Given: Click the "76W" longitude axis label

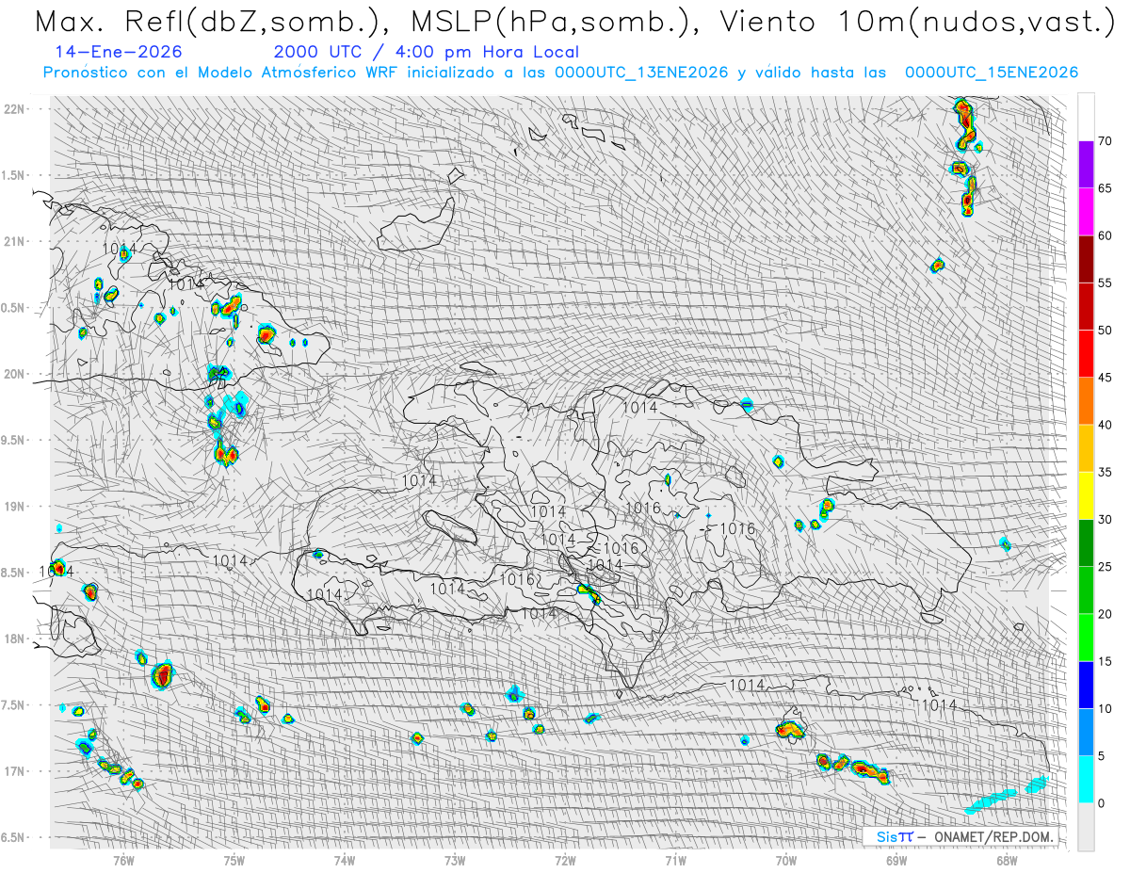Looking at the screenshot, I should point(123,859).
